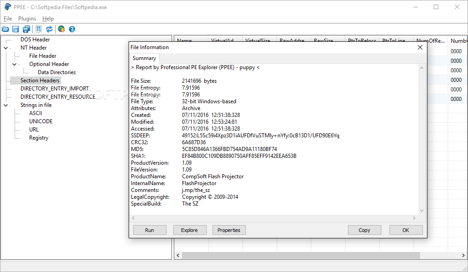468x272 pixels.
Task: Collapse the Strings in file node
Action: click(5, 106)
